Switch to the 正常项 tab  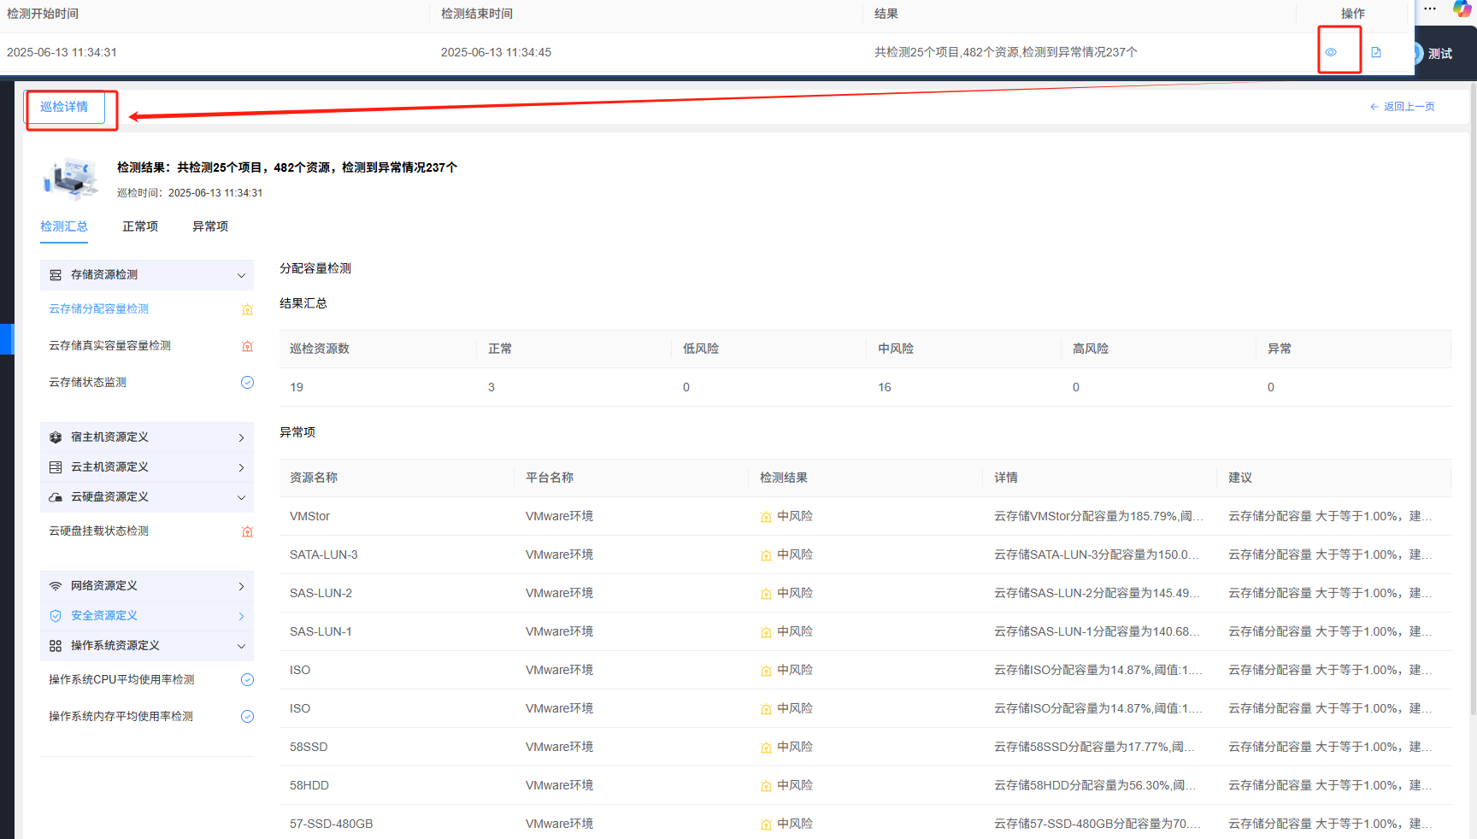click(140, 226)
